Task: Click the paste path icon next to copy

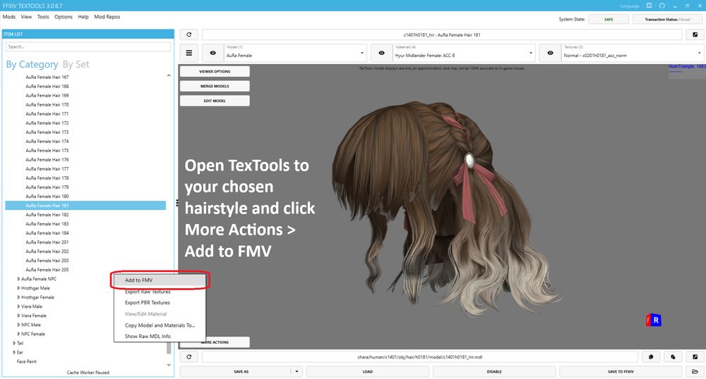Action: click(x=673, y=357)
